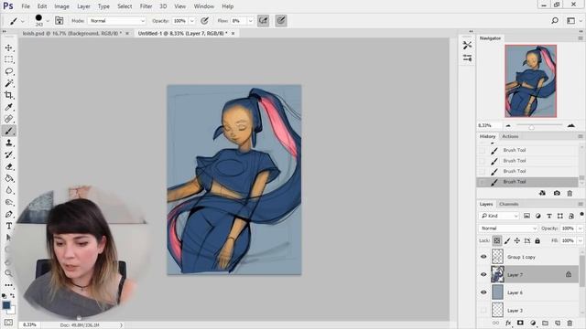The image size is (586, 329).
Task: Enable airbrush-style build-up effects
Action: pos(263,21)
